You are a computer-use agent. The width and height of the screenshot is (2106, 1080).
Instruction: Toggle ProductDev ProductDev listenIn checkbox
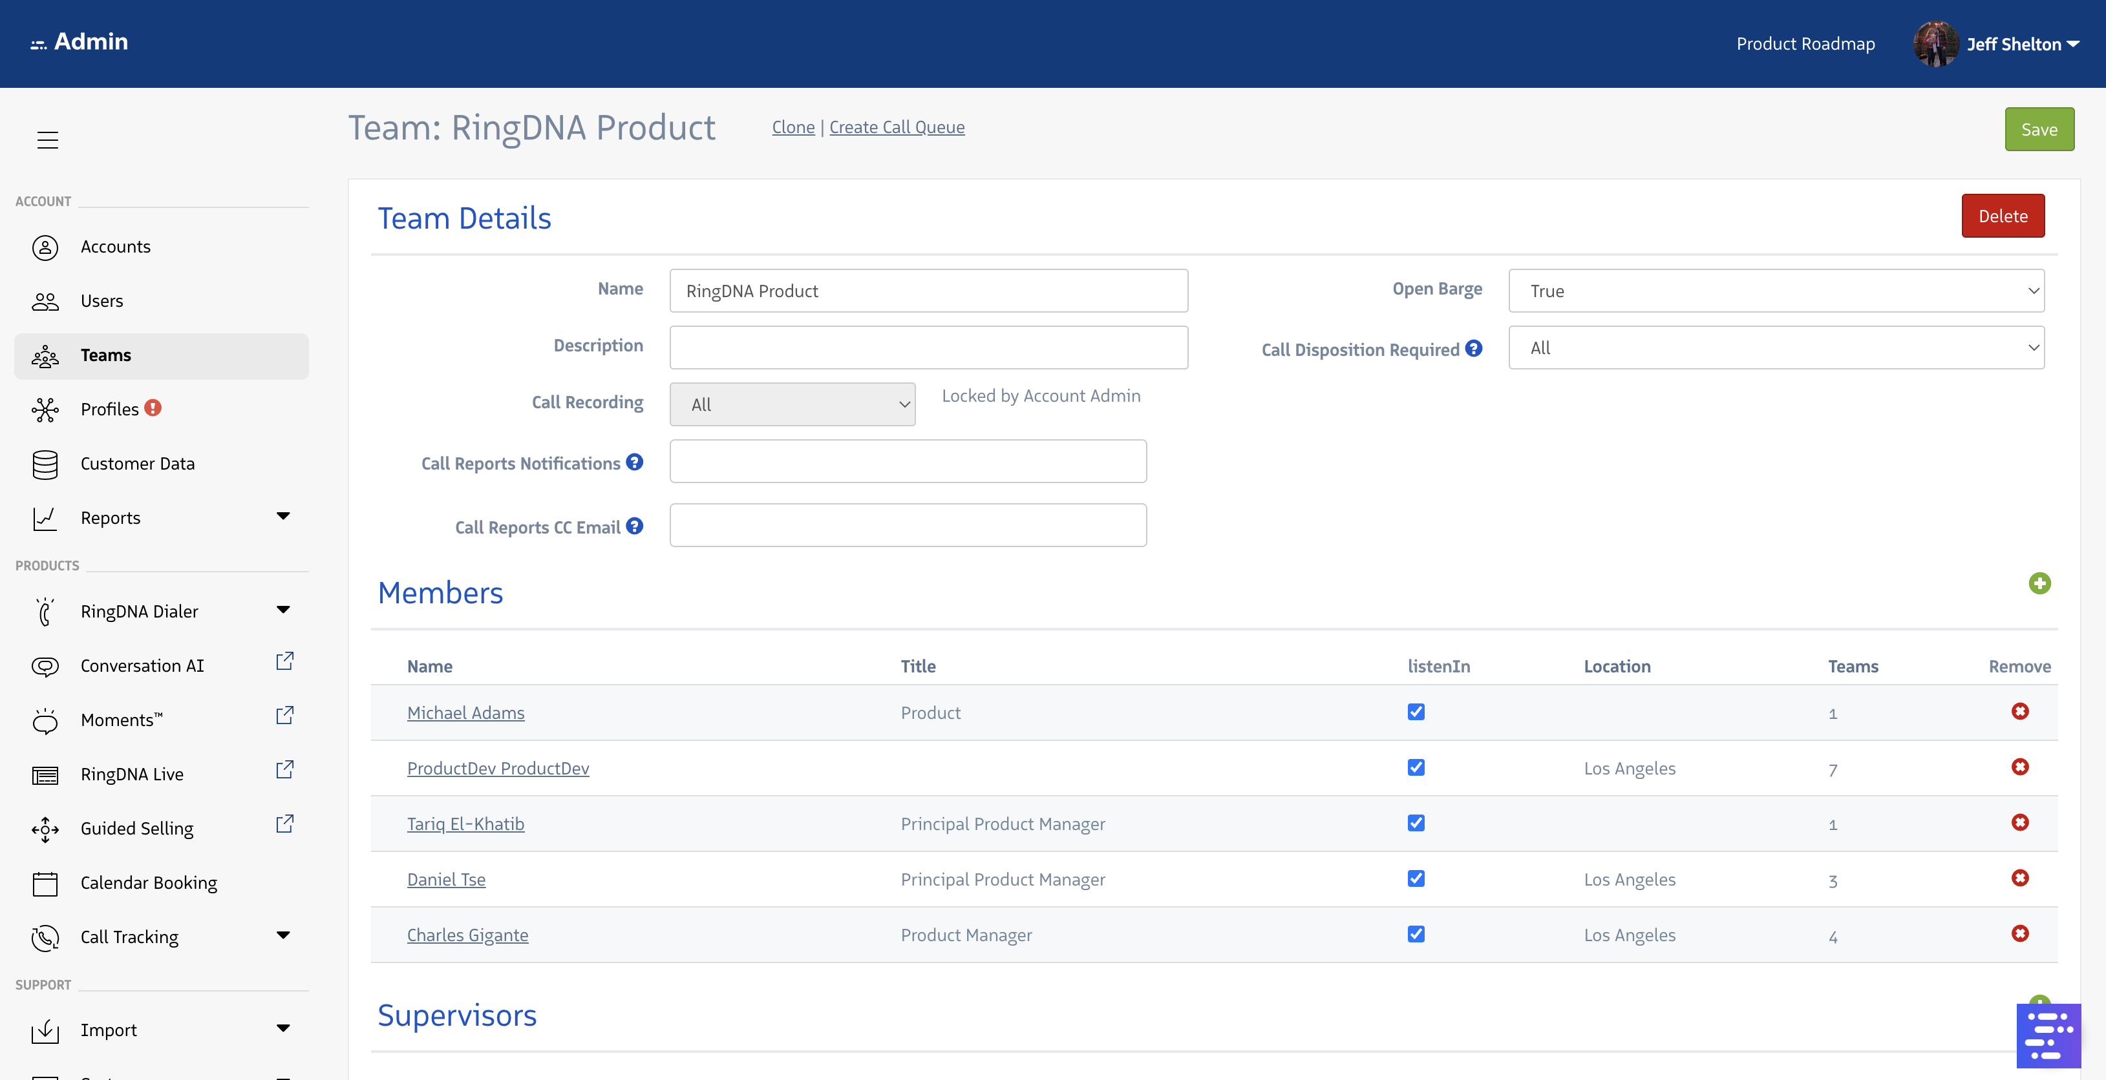(x=1416, y=767)
